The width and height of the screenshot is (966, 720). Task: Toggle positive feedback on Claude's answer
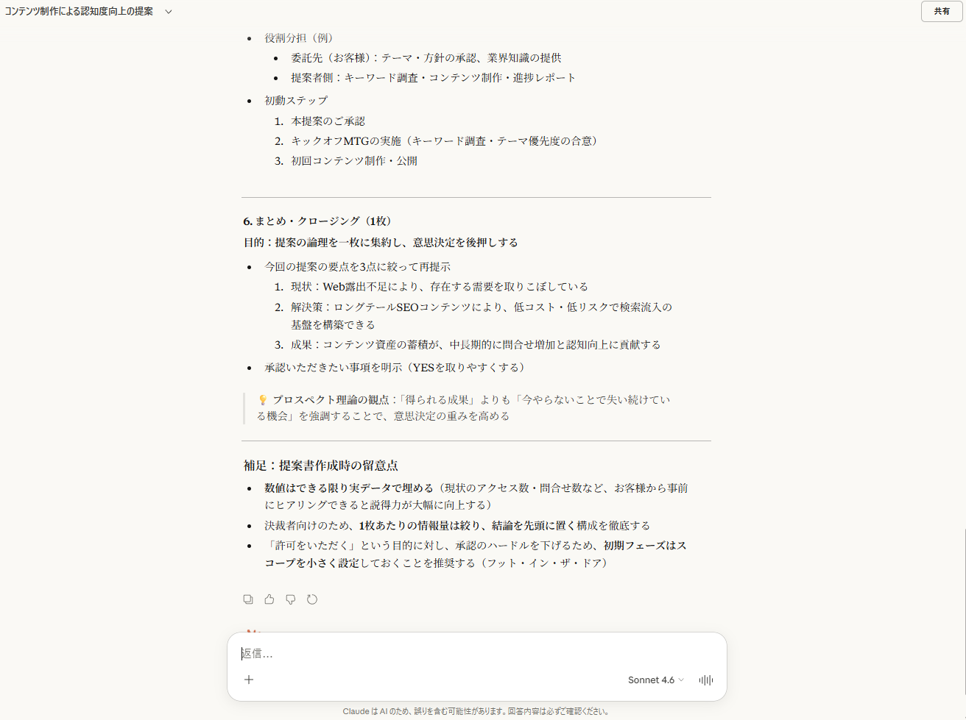[x=269, y=599]
